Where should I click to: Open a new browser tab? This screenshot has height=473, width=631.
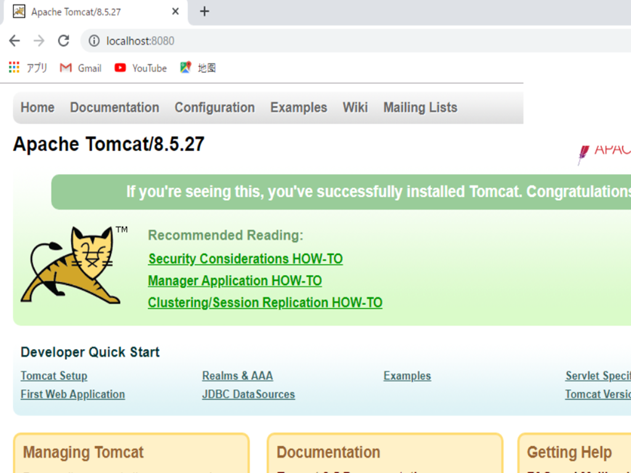click(x=204, y=11)
